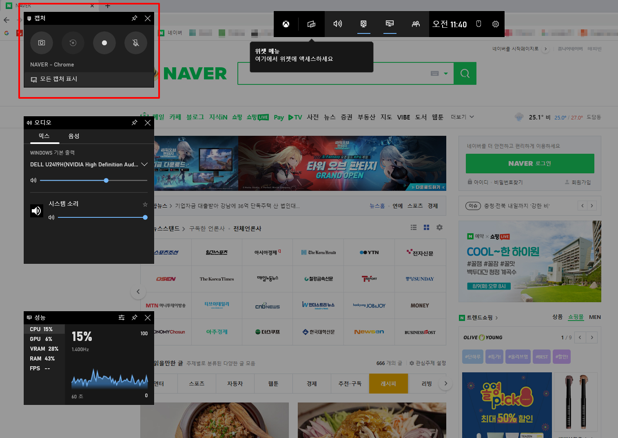Screen dimensions: 618x438
Task: Click #올리브영 hashtag tag
Action: pos(518,357)
